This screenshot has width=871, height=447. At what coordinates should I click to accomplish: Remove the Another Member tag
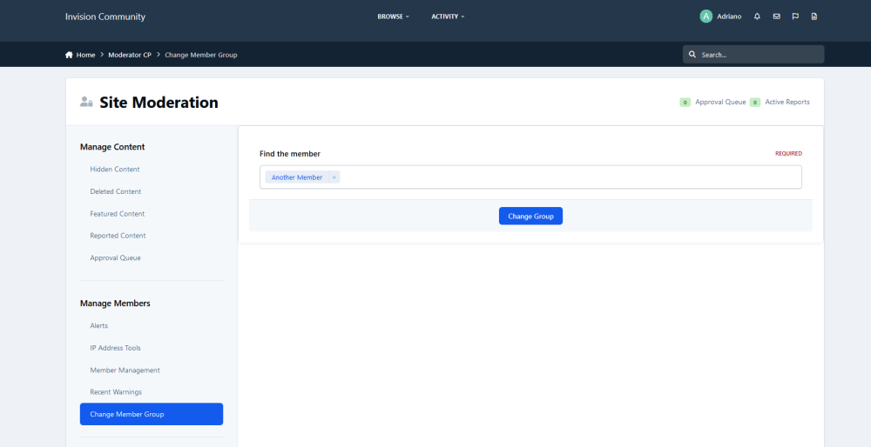(334, 177)
